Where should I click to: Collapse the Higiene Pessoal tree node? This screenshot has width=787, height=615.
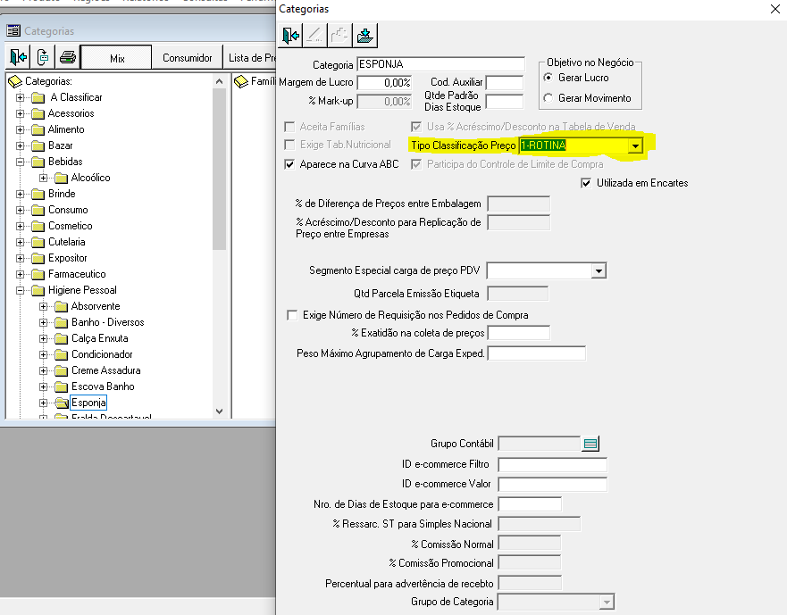point(20,290)
